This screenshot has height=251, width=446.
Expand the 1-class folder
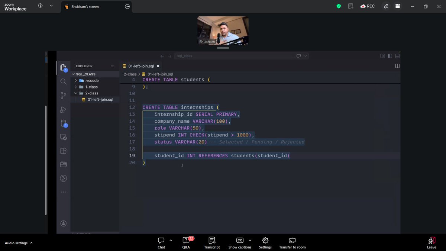(76, 87)
